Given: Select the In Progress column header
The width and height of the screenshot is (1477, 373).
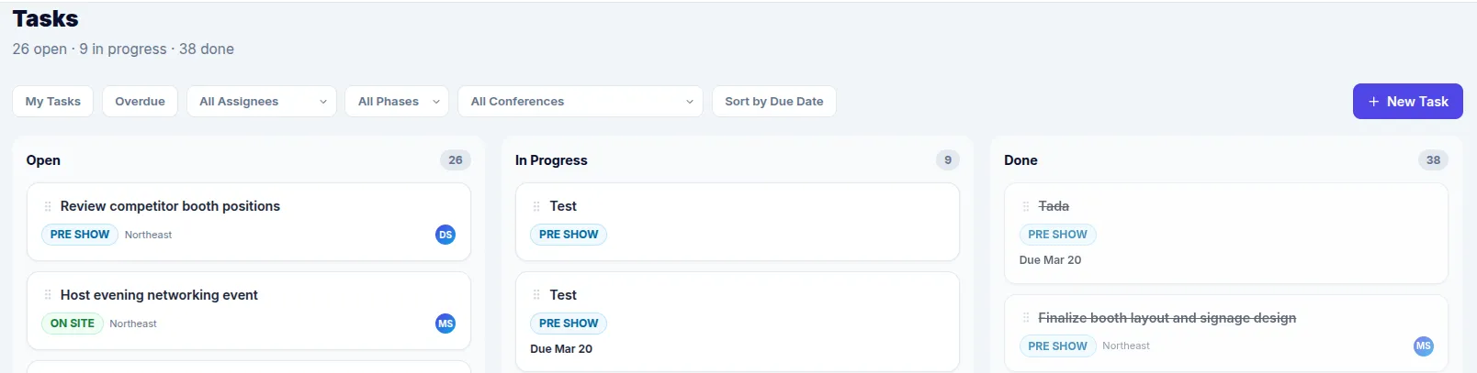Looking at the screenshot, I should click(551, 160).
